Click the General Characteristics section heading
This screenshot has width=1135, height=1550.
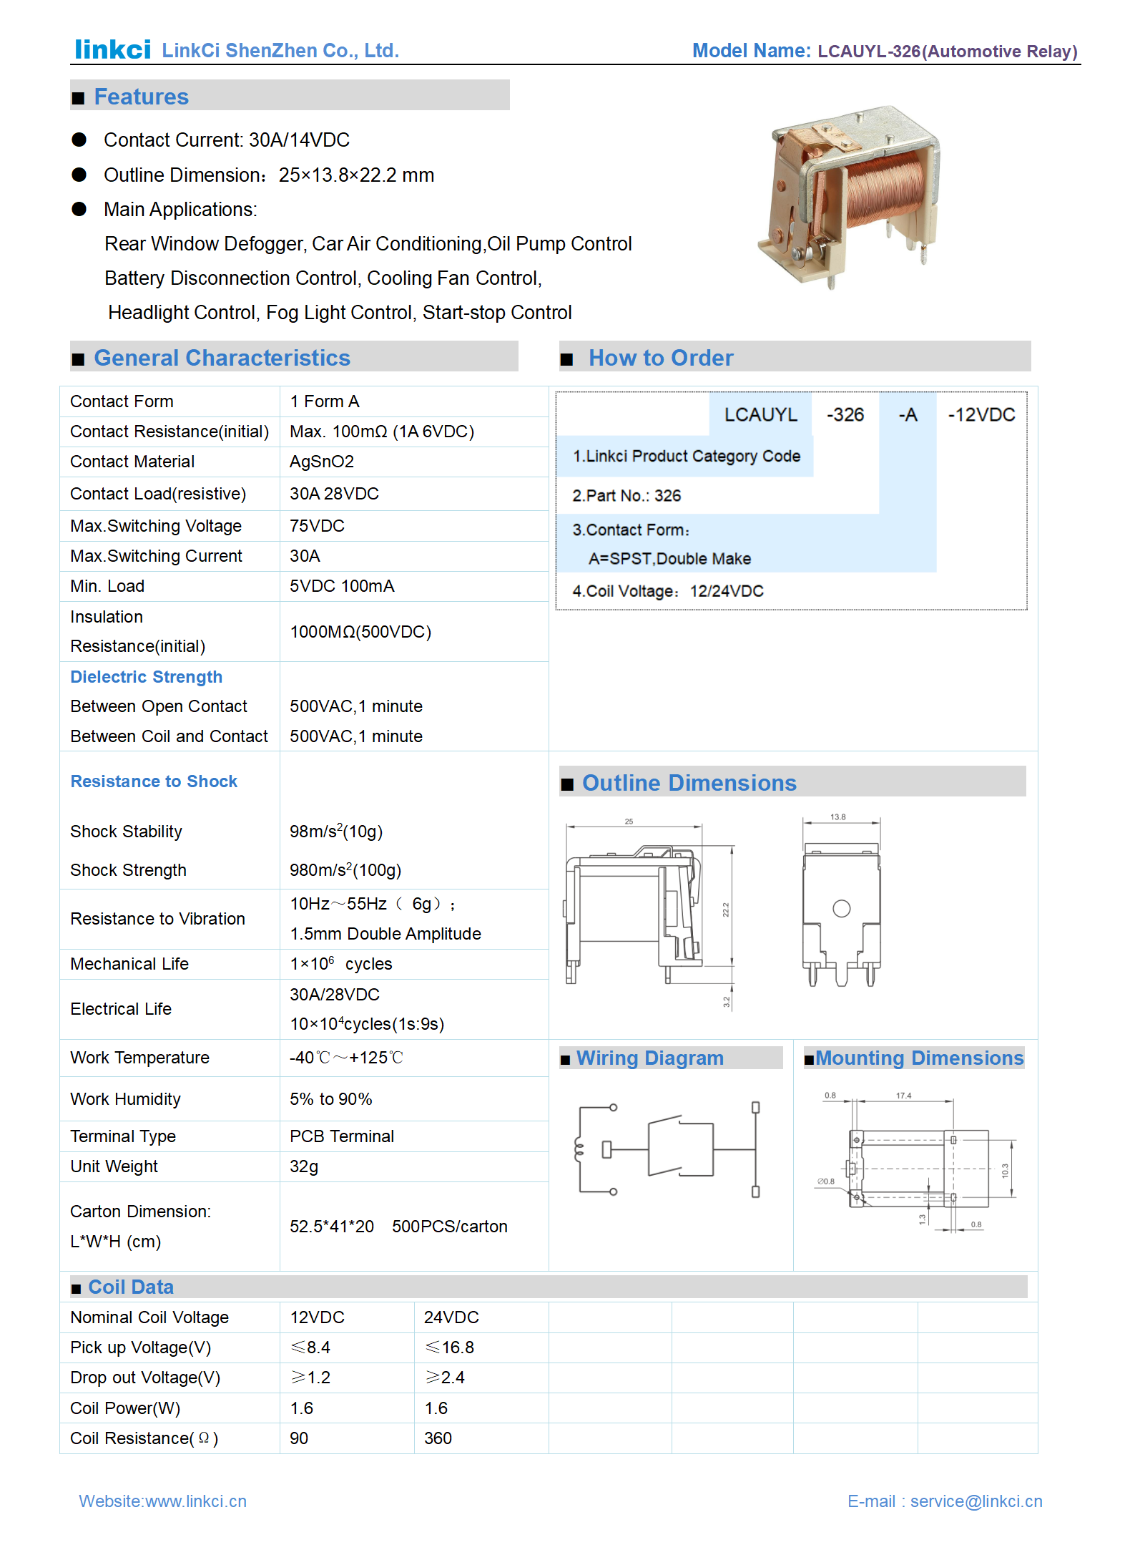click(x=222, y=358)
